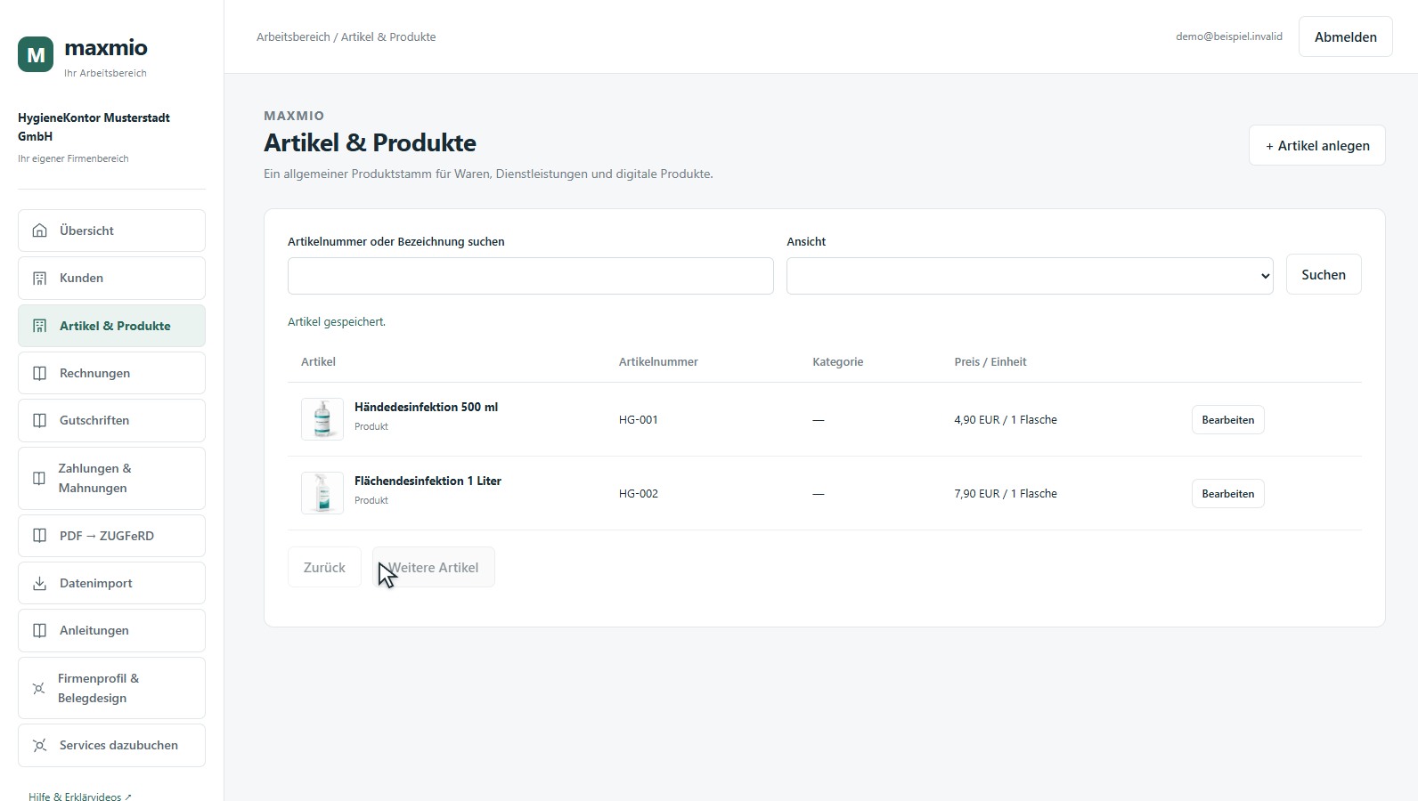1418x801 pixels.
Task: Click the building icon beside Kunden
Action: click(x=39, y=278)
